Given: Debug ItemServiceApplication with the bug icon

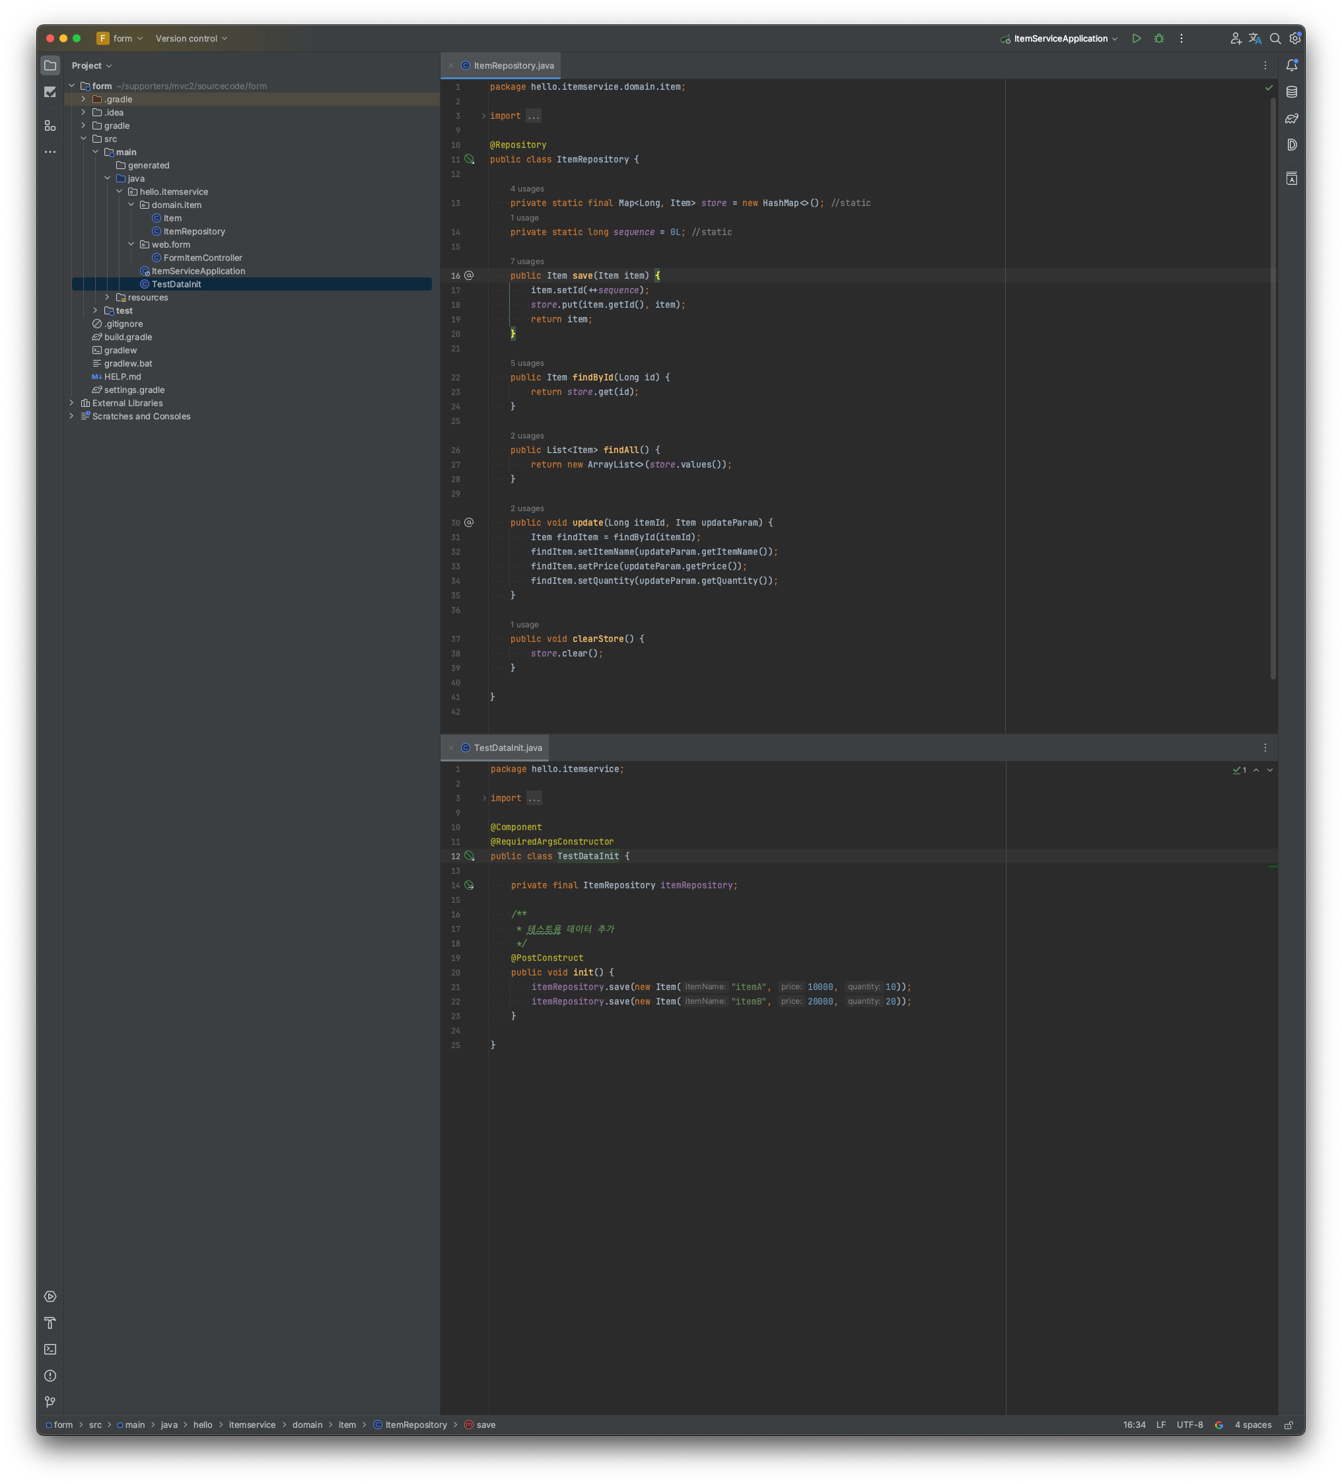Looking at the screenshot, I should click(1158, 38).
